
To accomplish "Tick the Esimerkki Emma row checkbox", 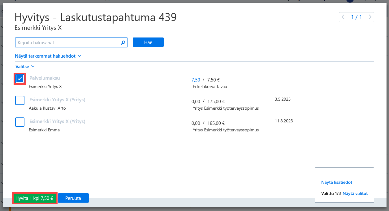I will point(20,122).
